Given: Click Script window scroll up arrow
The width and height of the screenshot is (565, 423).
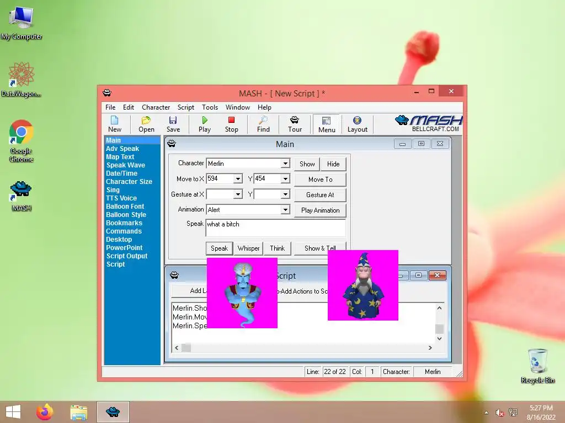Looking at the screenshot, I should pyautogui.click(x=439, y=308).
